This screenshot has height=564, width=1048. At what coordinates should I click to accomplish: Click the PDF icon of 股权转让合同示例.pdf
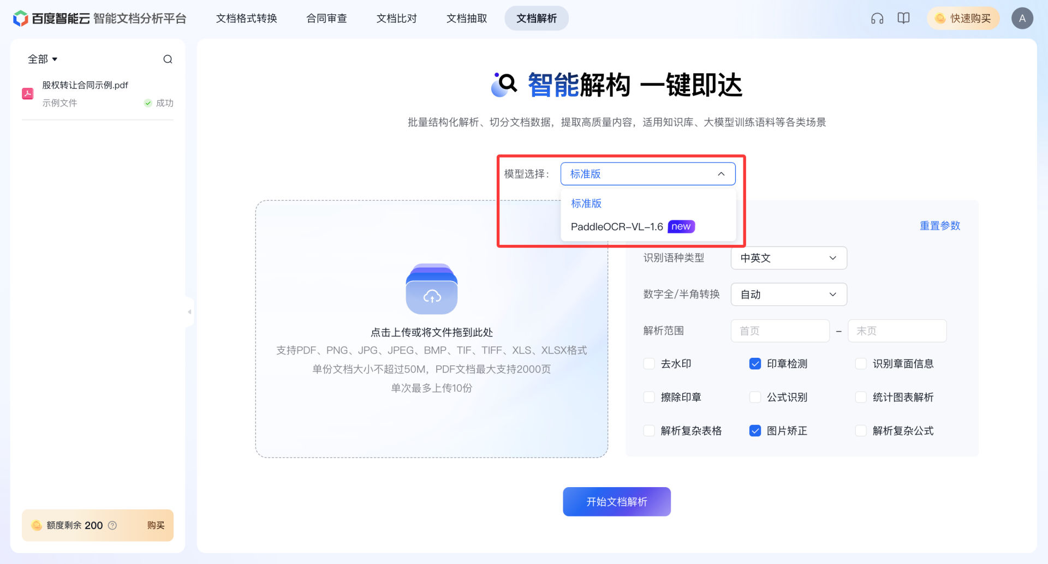coord(28,94)
